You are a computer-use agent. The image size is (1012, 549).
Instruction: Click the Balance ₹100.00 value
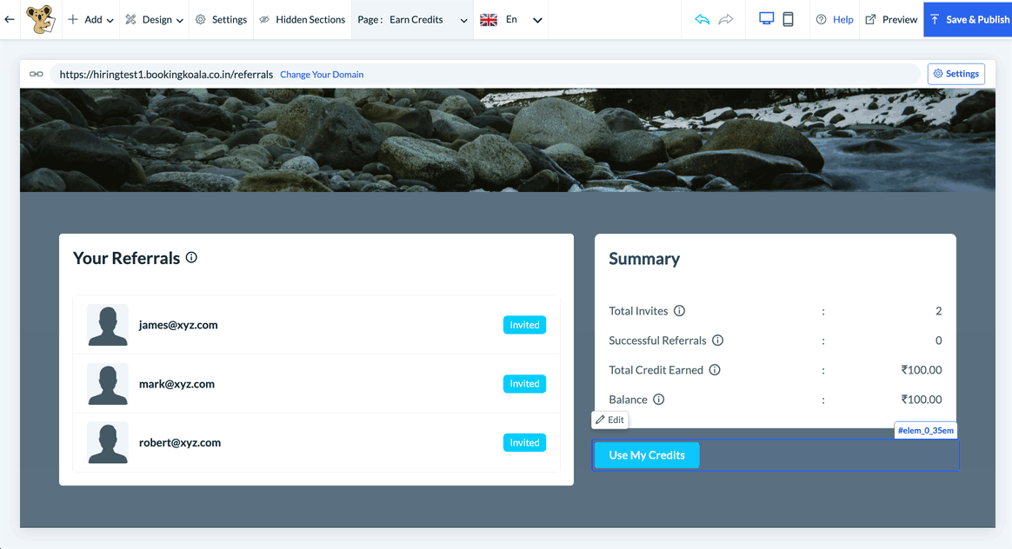(922, 400)
